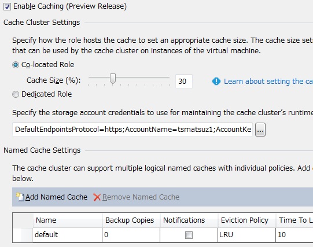Screen dimensions: 313x247
Task: Click the red X Remove Named Cache icon
Action: coord(97,197)
